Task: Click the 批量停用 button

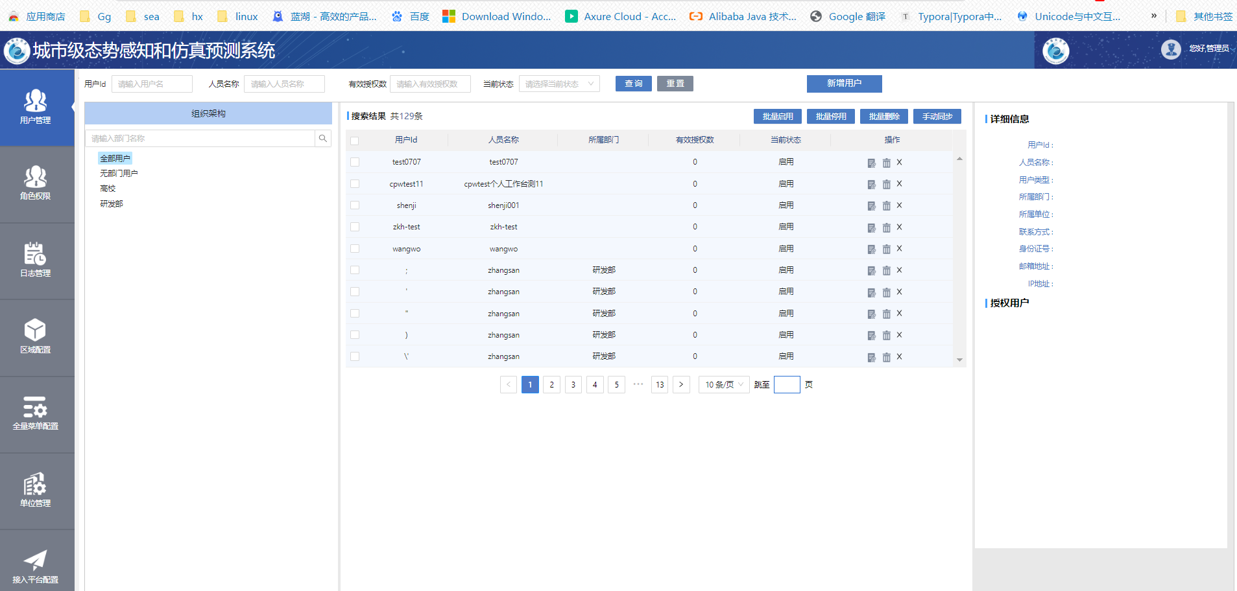Action: pyautogui.click(x=831, y=116)
